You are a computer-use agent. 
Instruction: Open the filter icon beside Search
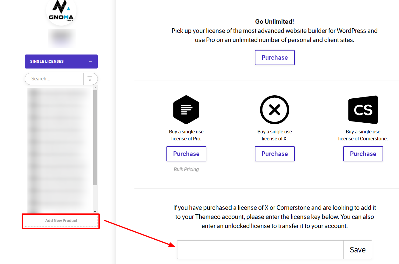[x=90, y=79]
